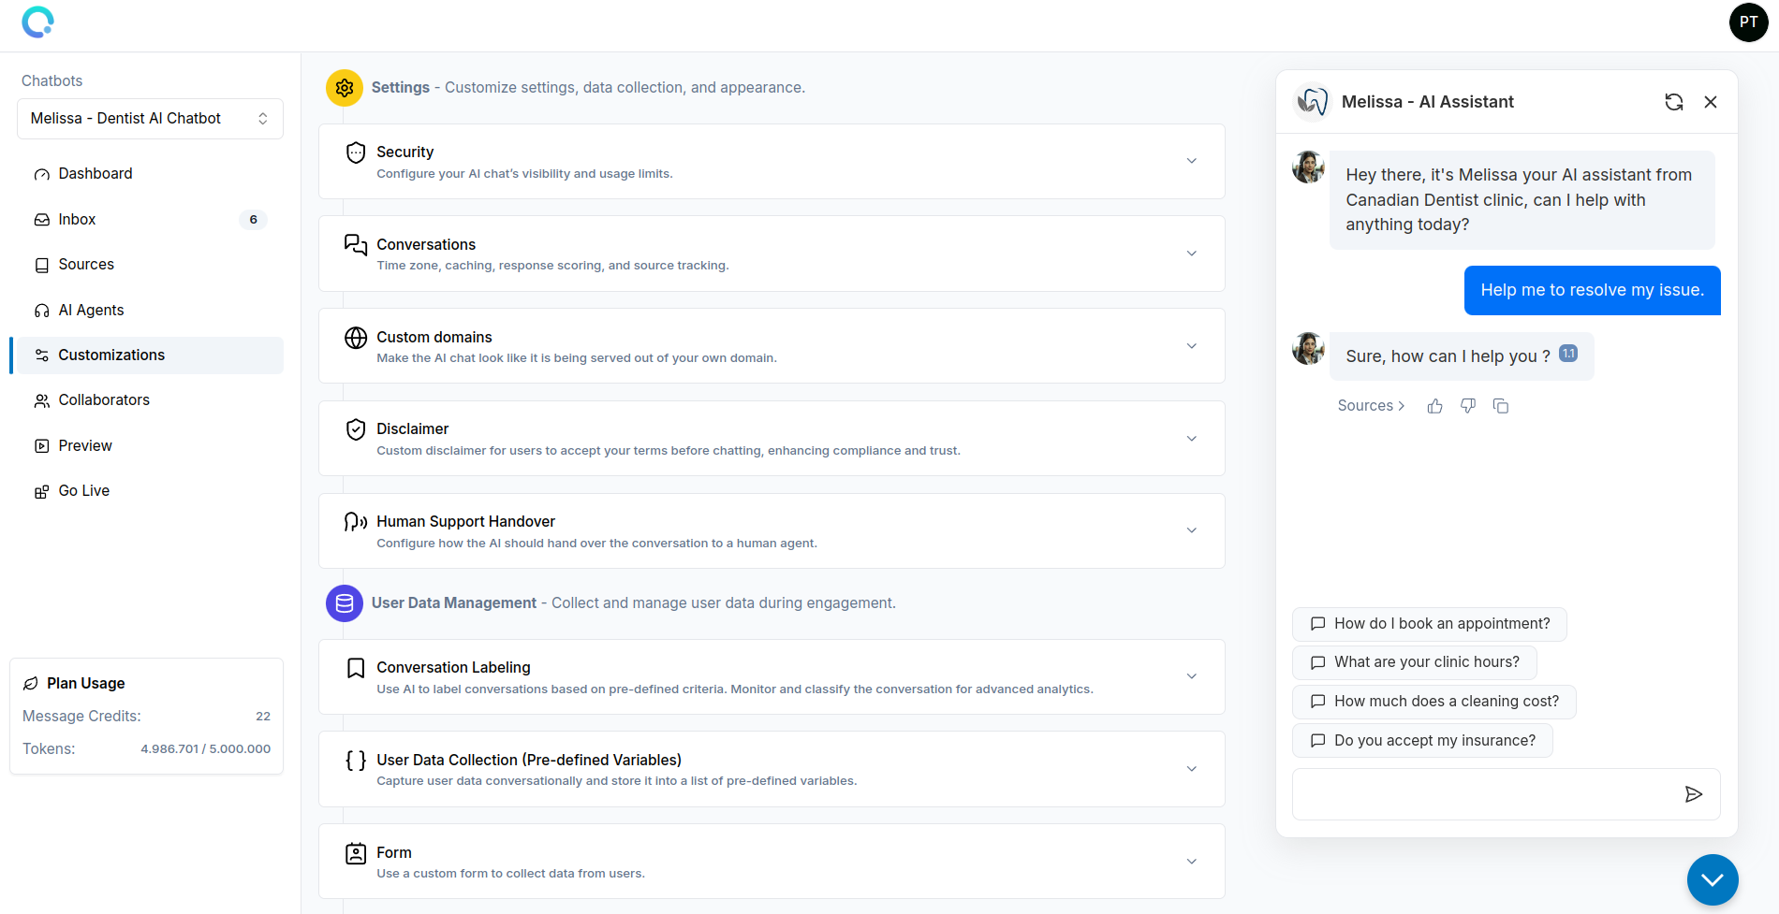Click the Preview sidebar item
This screenshot has width=1779, height=914.
pos(84,444)
